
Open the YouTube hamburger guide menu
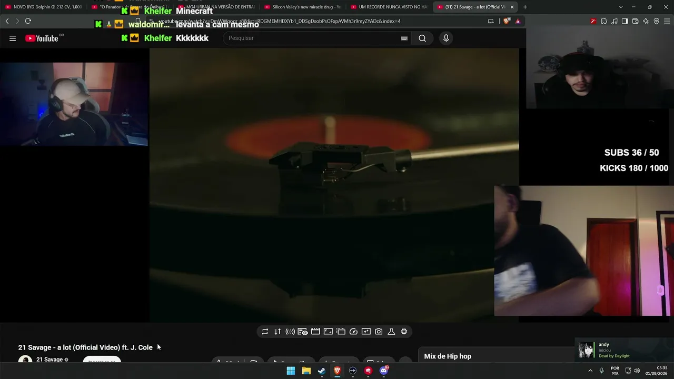(13, 38)
